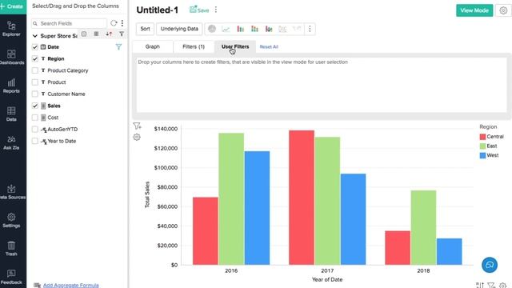Click the Create button
Screen dimensions: 512x288
[13, 6]
